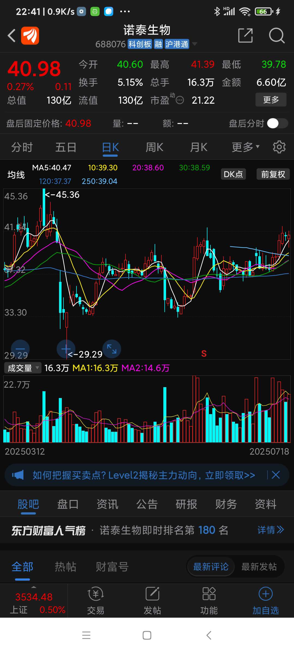Tap the back arrow icon
Viewport: 294px width, 653px height.
[x=11, y=36]
